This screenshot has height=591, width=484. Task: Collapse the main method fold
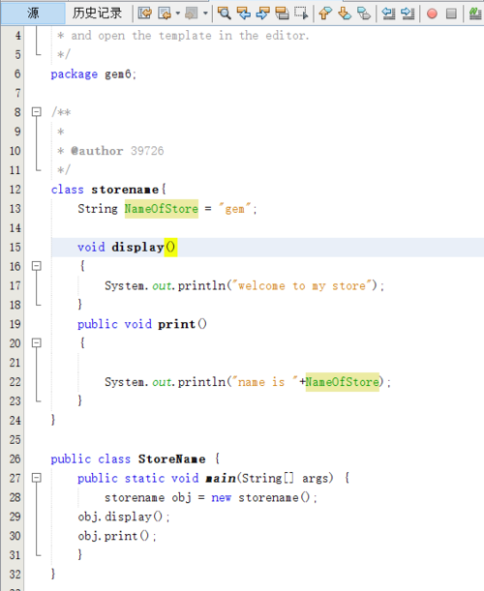(x=36, y=478)
